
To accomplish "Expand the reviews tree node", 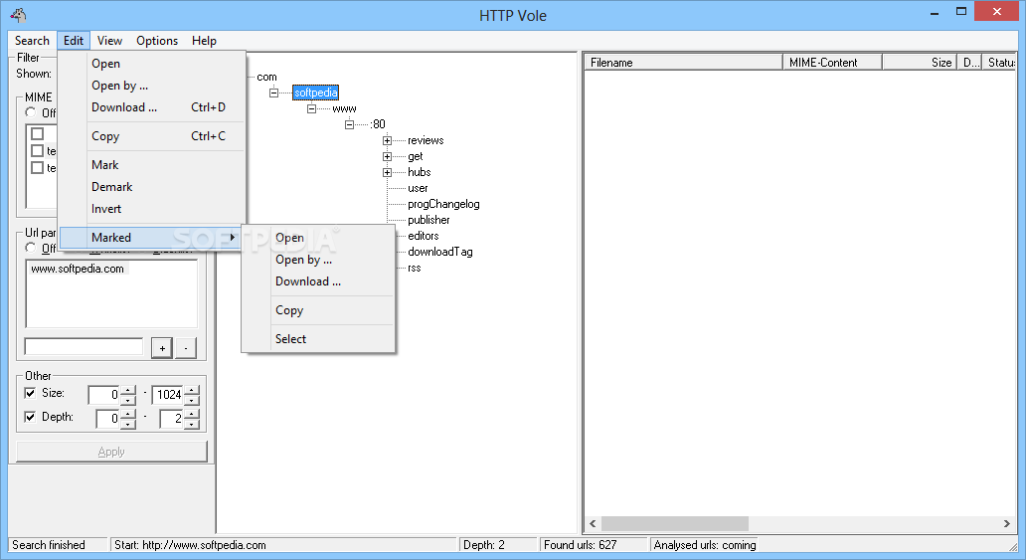I will click(x=388, y=141).
